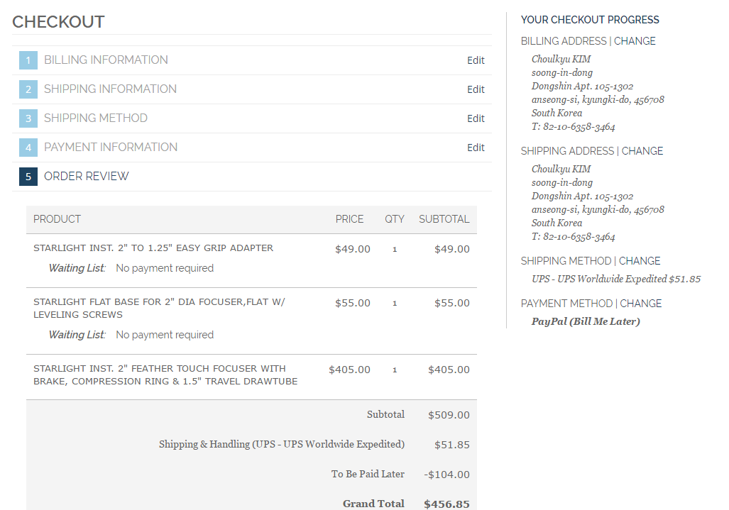729x510 pixels.
Task: Click the step 5 Order Review badge
Action: [28, 177]
